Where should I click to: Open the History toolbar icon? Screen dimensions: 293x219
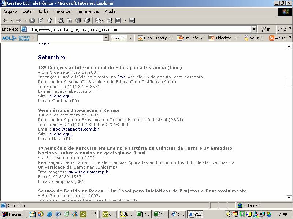(87, 20)
